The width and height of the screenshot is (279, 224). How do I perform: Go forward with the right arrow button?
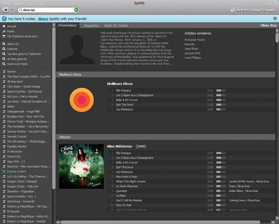pos(12,10)
